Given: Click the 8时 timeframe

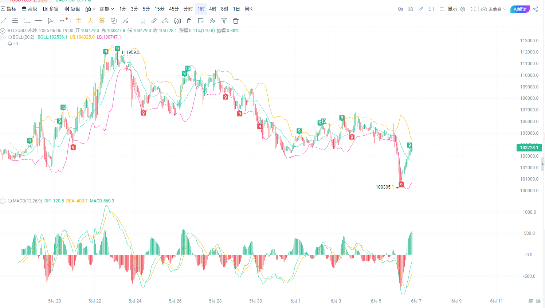Looking at the screenshot, I should click(x=224, y=9).
